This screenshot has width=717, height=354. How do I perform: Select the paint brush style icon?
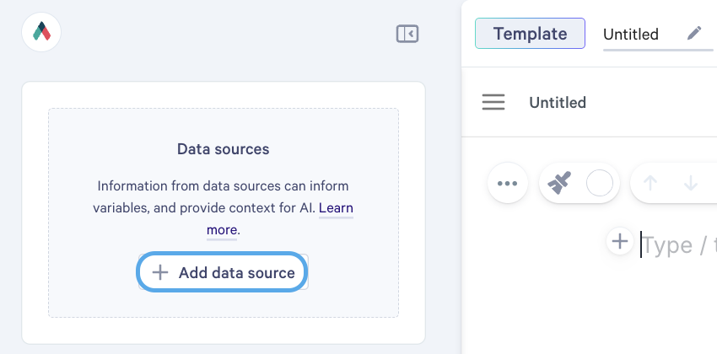coord(560,183)
